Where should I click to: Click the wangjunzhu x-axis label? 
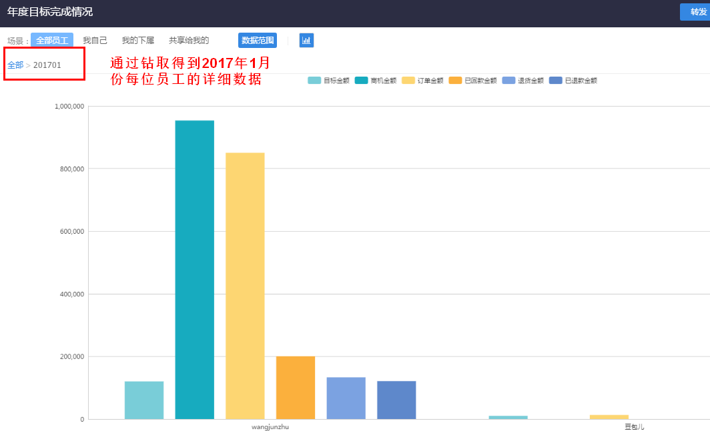pos(270,427)
